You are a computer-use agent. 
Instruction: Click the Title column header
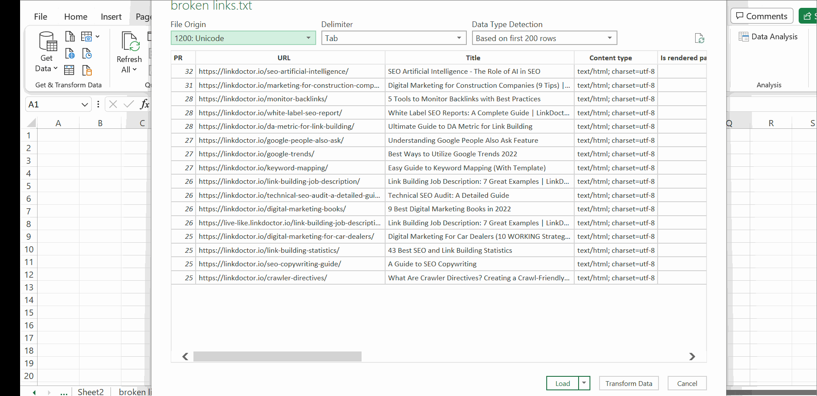pyautogui.click(x=479, y=58)
